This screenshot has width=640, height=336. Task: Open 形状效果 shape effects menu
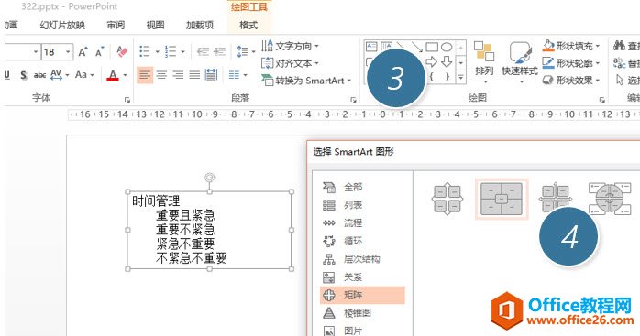(x=571, y=81)
